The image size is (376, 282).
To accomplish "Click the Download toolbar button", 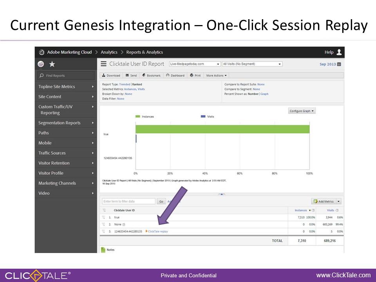I will 111,75.
